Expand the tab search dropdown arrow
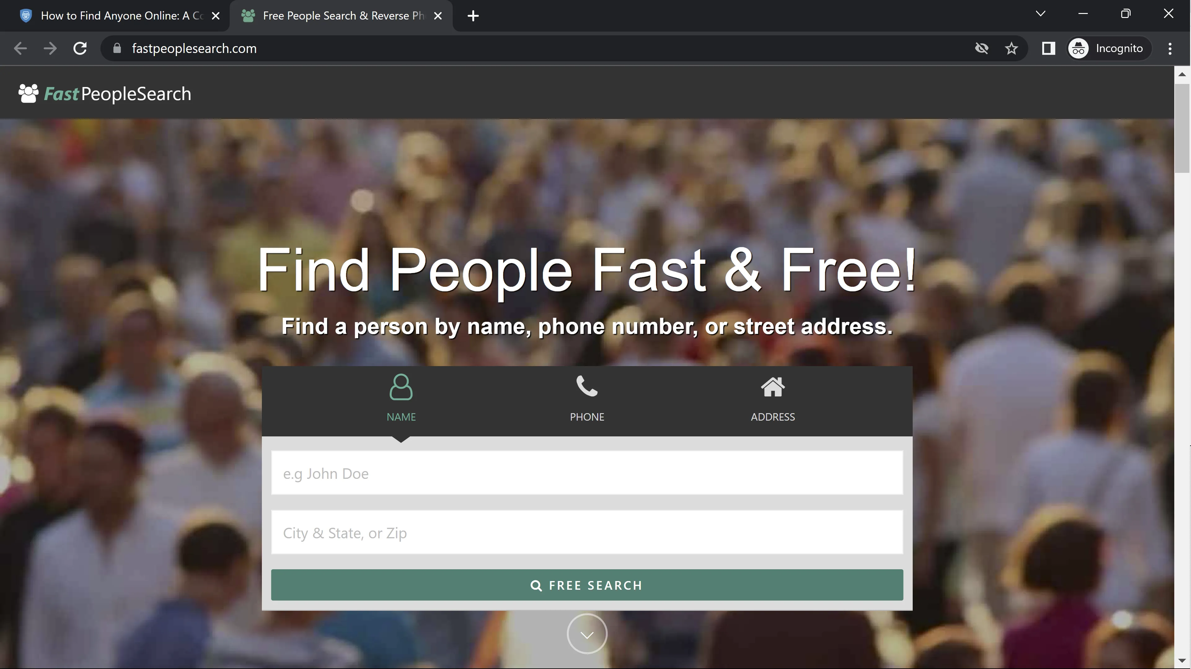This screenshot has height=669, width=1191. pos(1040,14)
